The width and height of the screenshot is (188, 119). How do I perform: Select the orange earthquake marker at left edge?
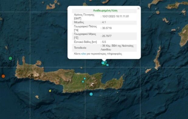[3, 76]
